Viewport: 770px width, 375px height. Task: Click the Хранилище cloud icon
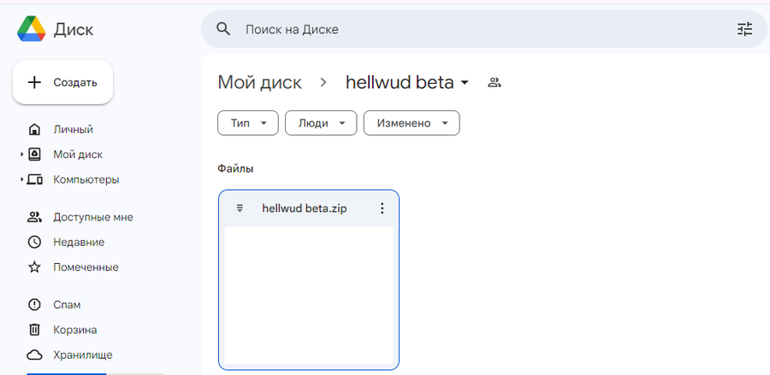pyautogui.click(x=34, y=354)
